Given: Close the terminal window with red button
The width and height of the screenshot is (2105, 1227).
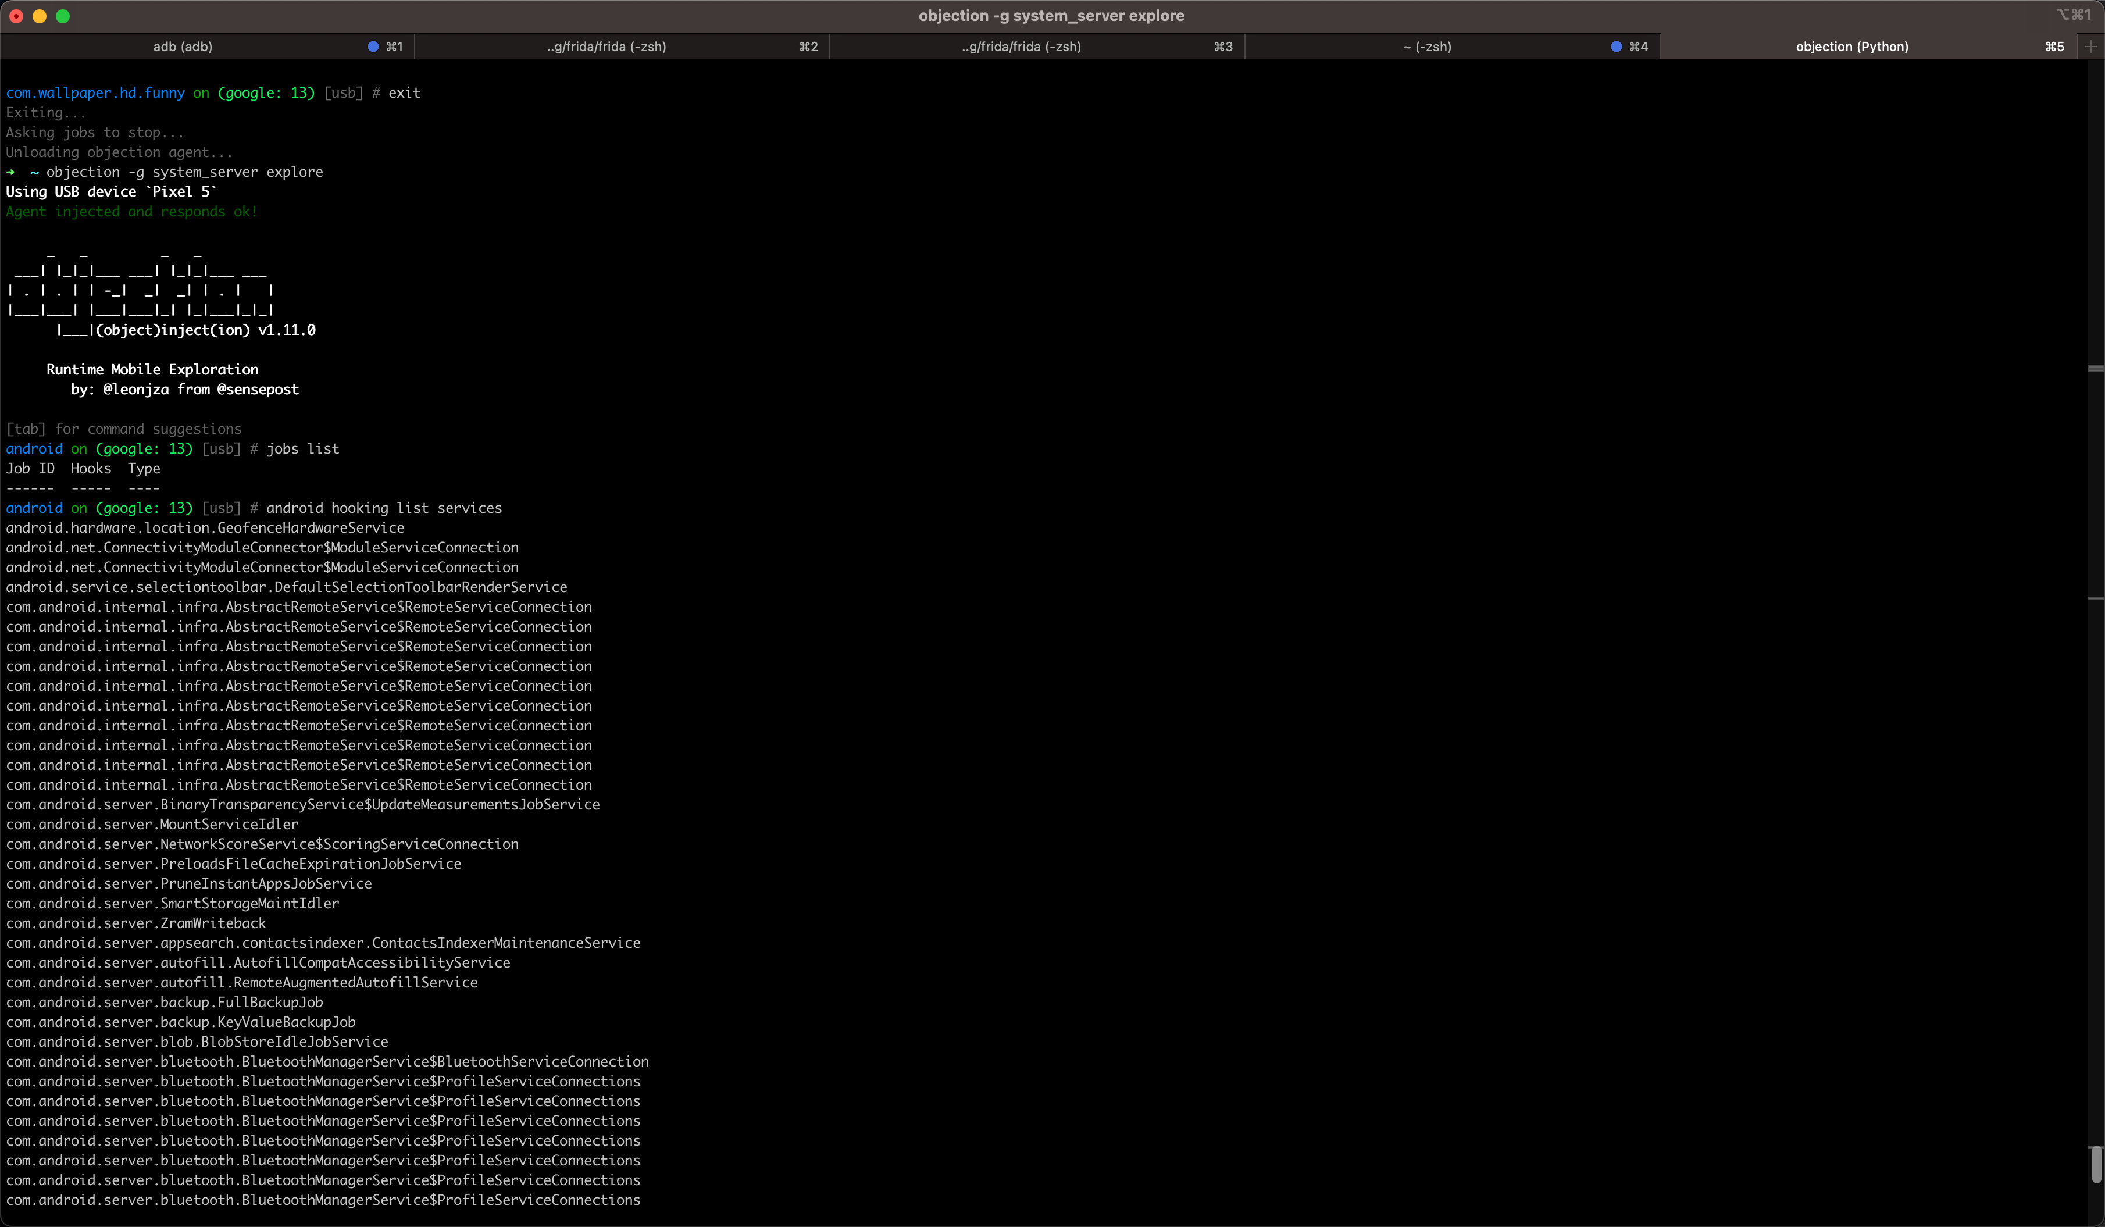Looking at the screenshot, I should pyautogui.click(x=16, y=16).
